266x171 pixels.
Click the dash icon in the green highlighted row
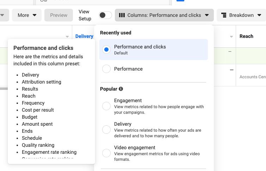[230, 52]
